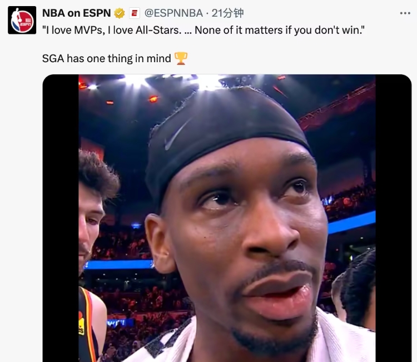Click the "SGA has one thing in mind" line
The width and height of the screenshot is (417, 362).
[x=106, y=58]
